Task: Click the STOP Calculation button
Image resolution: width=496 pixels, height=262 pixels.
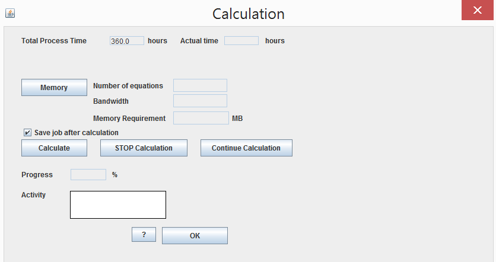Action: pos(144,148)
